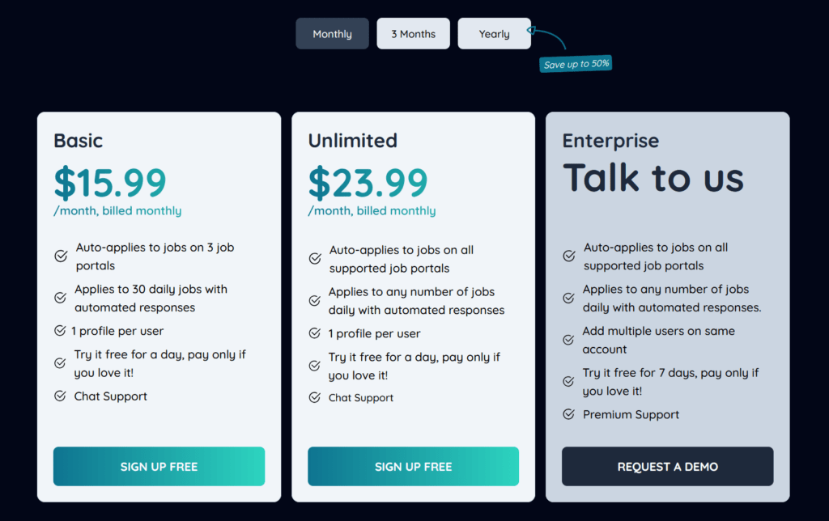Viewport: 829px width, 521px height.
Task: Switch to Monthly billing tab
Action: pos(332,34)
